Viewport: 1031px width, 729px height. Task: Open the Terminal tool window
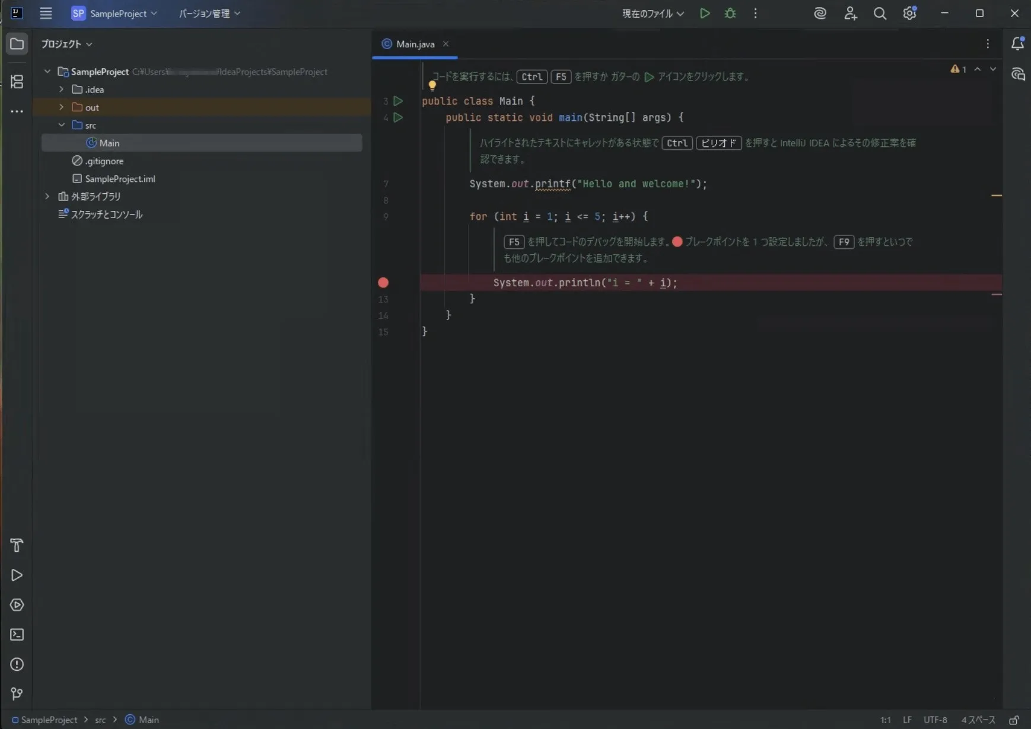[17, 634]
